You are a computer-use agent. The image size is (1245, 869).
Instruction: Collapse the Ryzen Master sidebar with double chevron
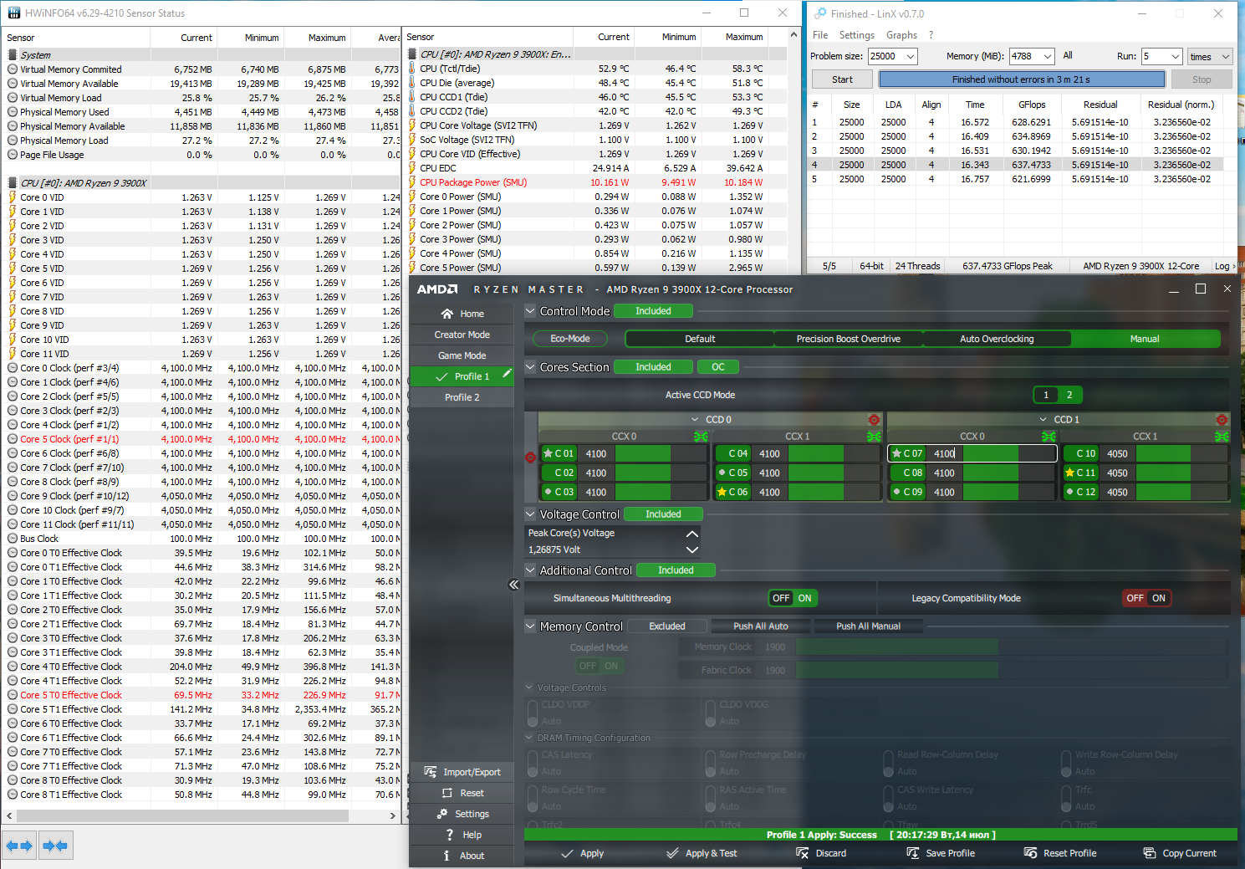514,585
